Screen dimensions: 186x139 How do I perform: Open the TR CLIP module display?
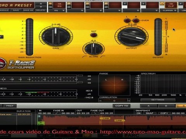pos(171,5)
